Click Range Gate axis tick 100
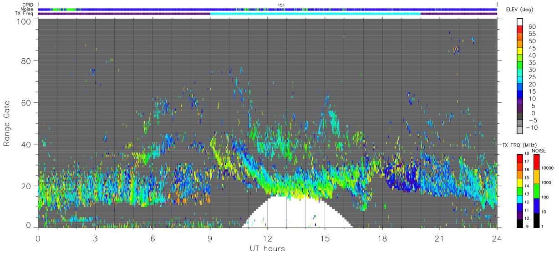Image resolution: width=559 pixels, height=258 pixels. click(24, 21)
